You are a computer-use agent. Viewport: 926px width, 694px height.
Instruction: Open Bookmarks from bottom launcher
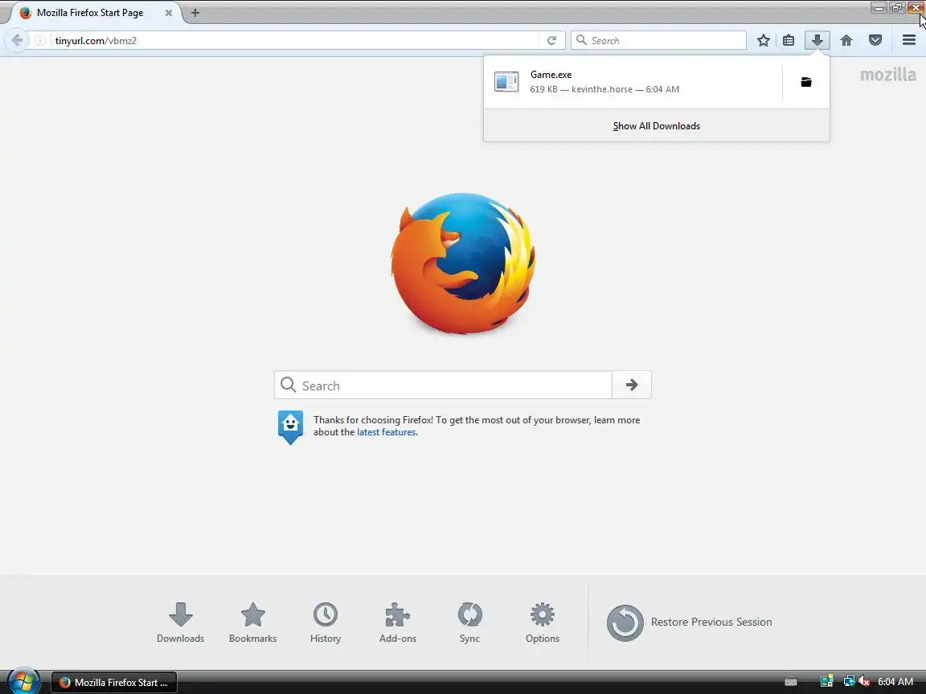[252, 623]
